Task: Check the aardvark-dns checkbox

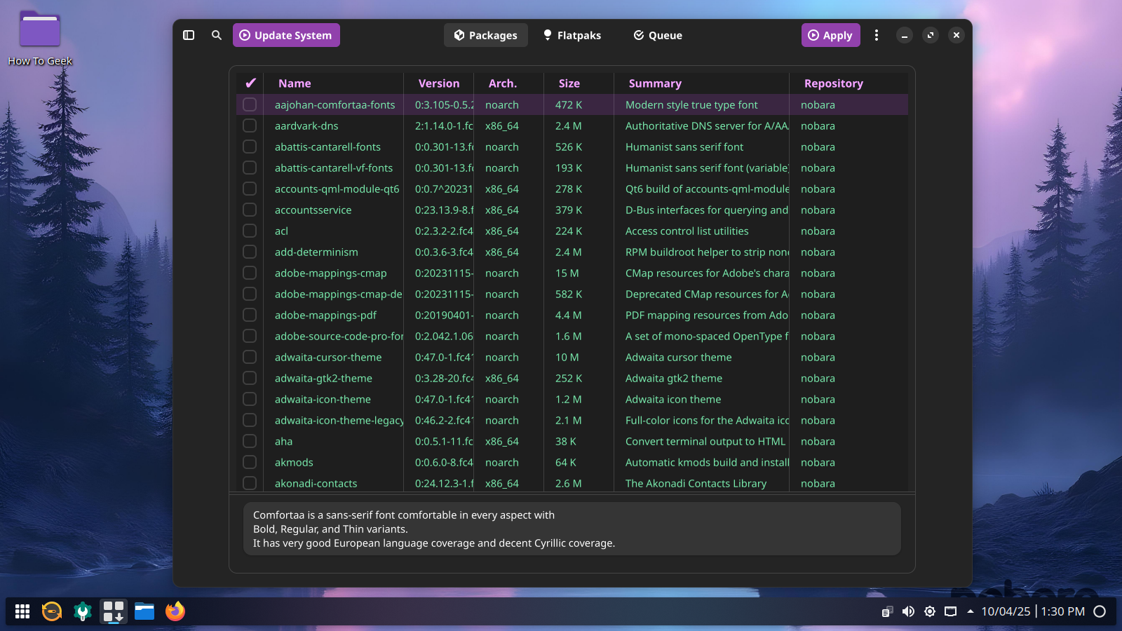Action: (250, 125)
